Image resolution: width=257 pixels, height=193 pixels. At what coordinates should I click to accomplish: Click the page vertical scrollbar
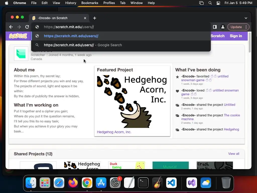tap(250, 42)
